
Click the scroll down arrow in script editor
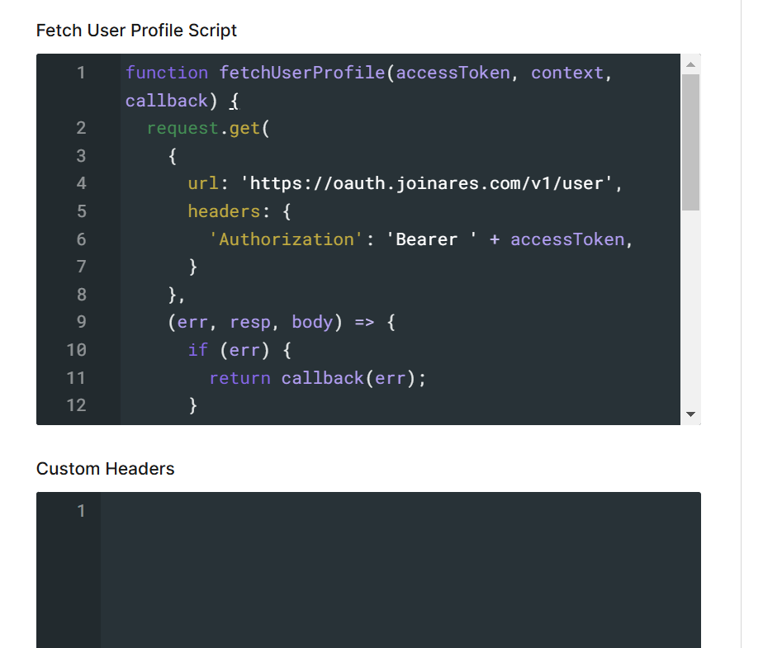(x=691, y=414)
